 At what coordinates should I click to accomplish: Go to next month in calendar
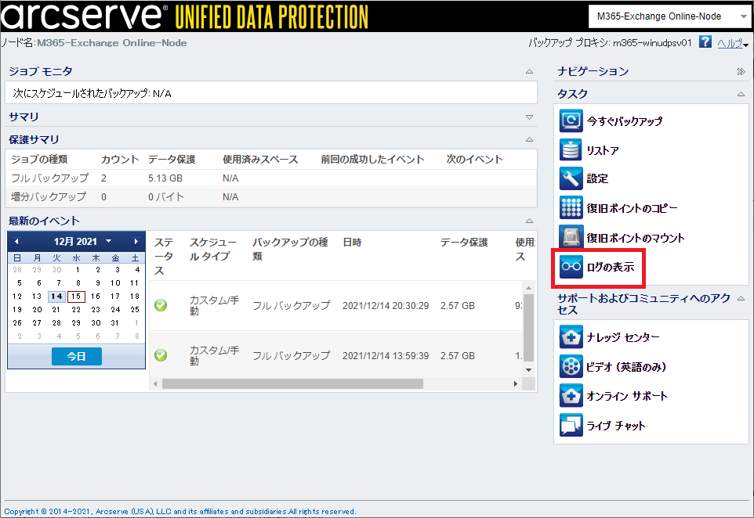click(x=136, y=242)
